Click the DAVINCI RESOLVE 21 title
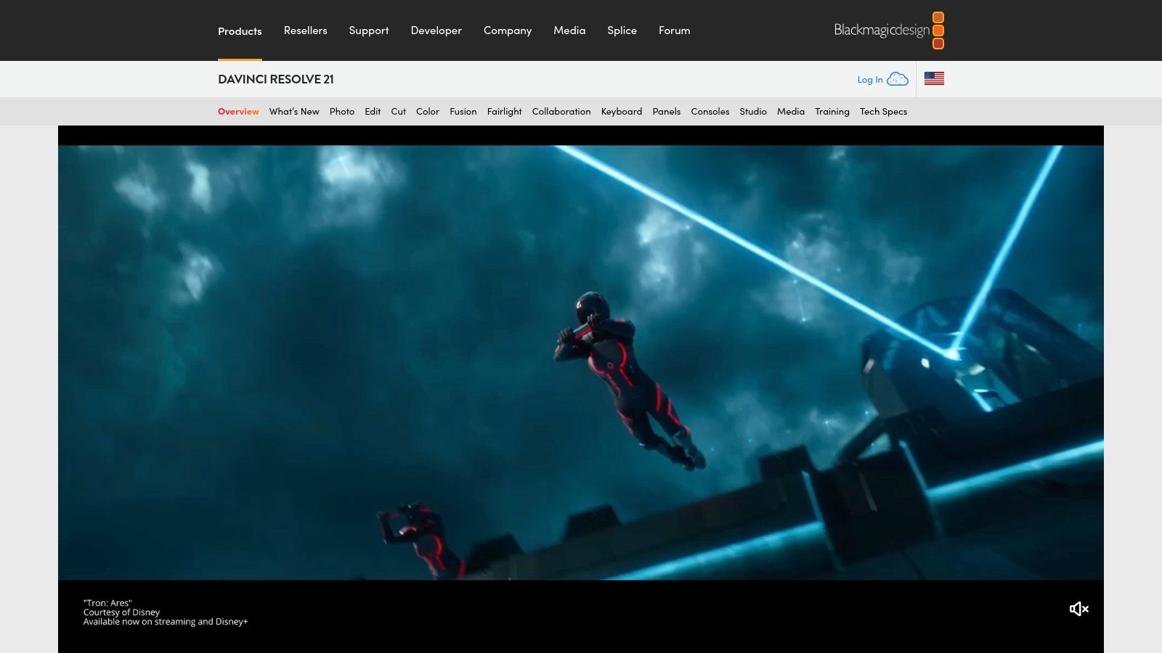 pos(276,79)
